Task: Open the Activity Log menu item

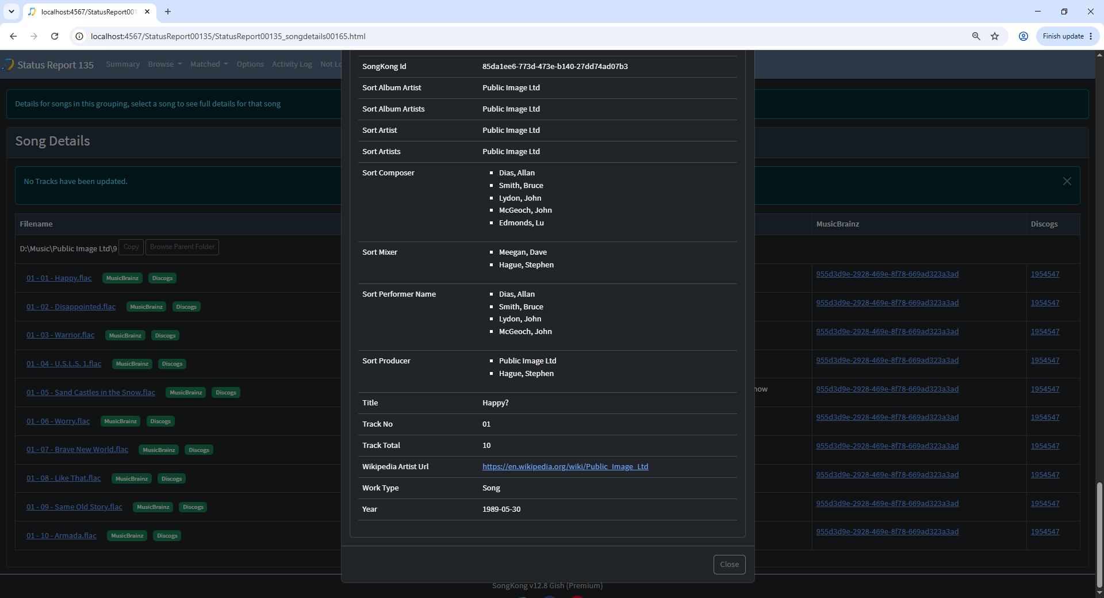Action: pos(292,64)
